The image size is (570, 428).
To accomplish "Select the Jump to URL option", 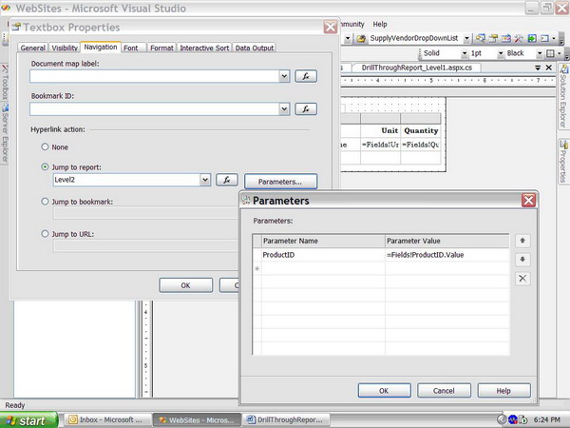I will pyautogui.click(x=45, y=234).
